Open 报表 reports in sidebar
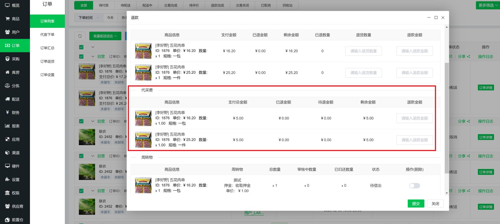This screenshot has height=224, width=500. (x=15, y=126)
